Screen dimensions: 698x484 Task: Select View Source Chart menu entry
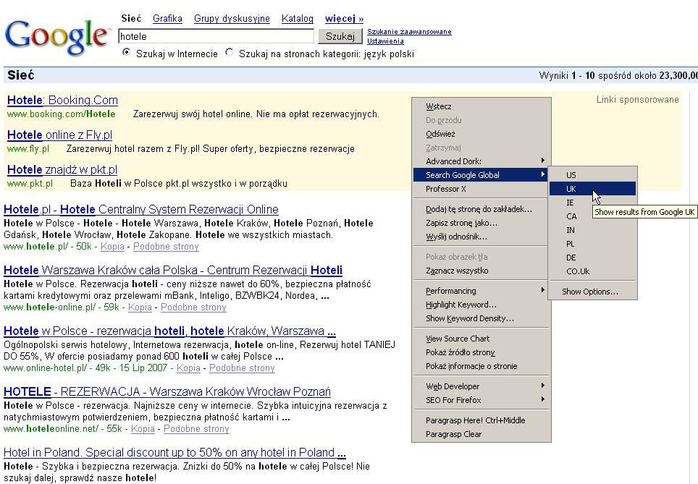pyautogui.click(x=482, y=339)
